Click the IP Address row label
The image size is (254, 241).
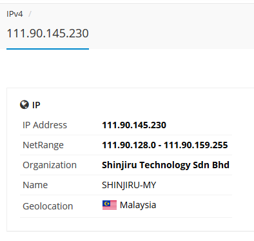[x=44, y=125]
